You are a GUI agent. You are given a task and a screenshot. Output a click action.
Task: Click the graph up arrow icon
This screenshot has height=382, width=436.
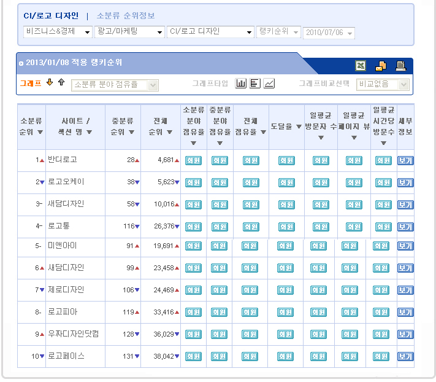[61, 83]
